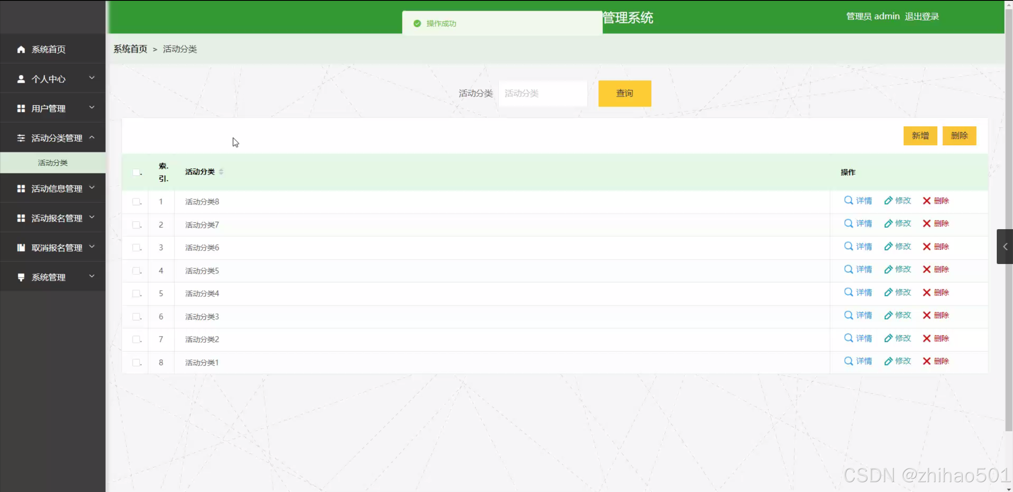
Task: Check the box for row 活动分类4
Action: click(x=136, y=294)
